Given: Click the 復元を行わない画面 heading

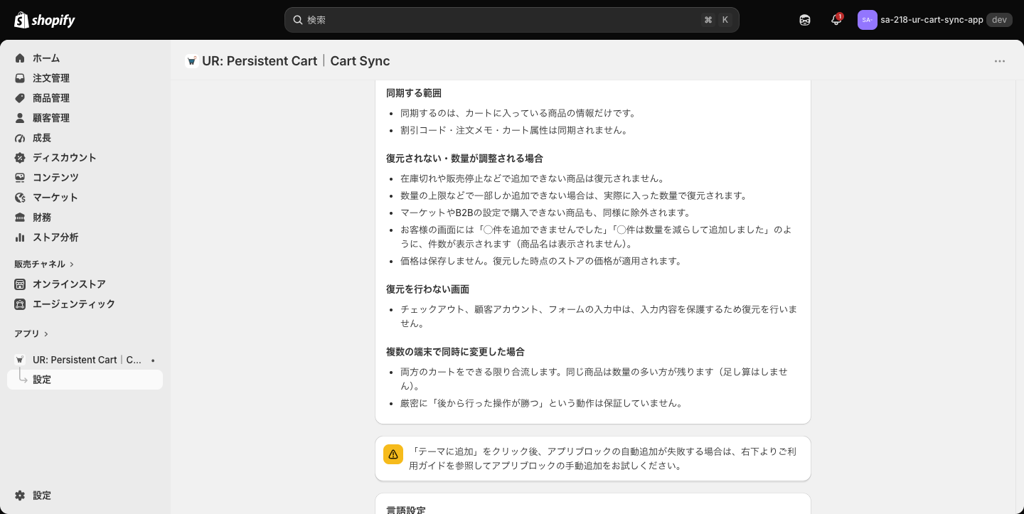Looking at the screenshot, I should 427,289.
